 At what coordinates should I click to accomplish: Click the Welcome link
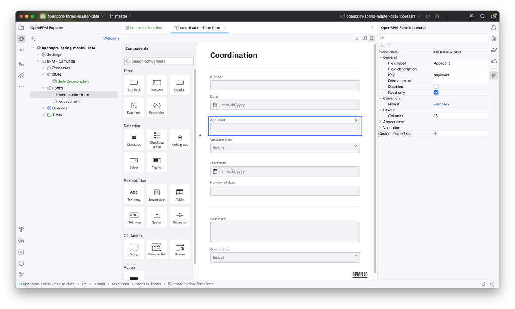[111, 39]
